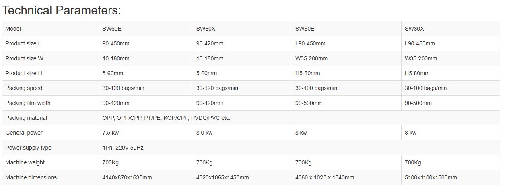505x191 pixels.
Task: Click the 4820x1065x1450mm dimensions cell
Action: (x=242, y=177)
